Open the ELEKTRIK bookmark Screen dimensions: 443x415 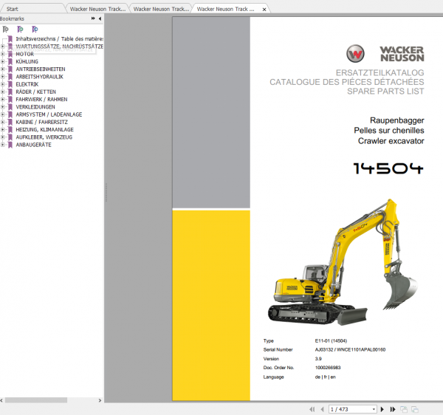coord(27,84)
